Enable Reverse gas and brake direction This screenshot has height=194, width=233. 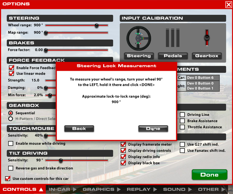pos(11,168)
